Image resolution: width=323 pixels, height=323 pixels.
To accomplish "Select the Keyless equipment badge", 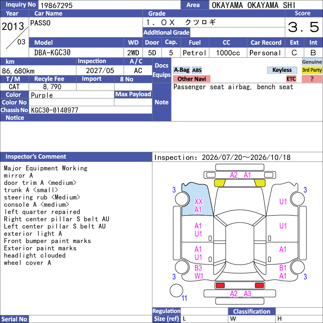I will tap(282, 70).
